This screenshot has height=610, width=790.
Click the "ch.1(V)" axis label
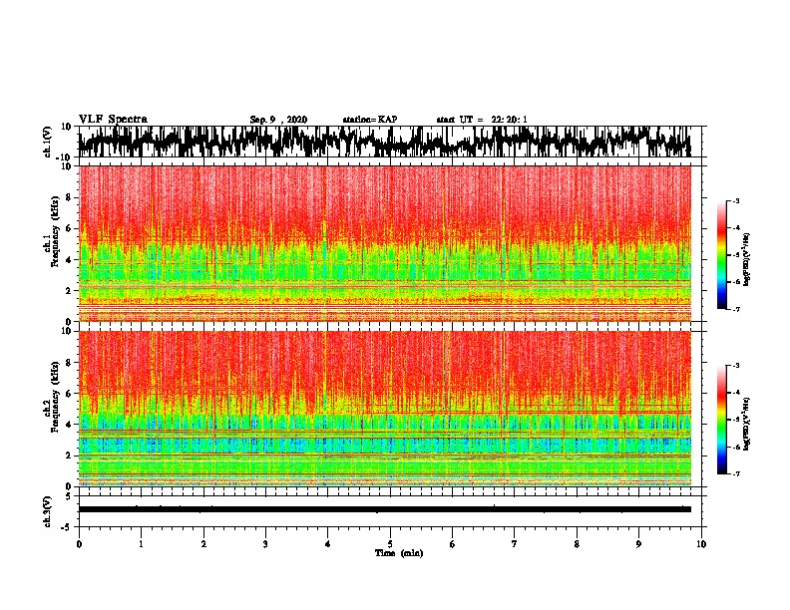[48, 142]
